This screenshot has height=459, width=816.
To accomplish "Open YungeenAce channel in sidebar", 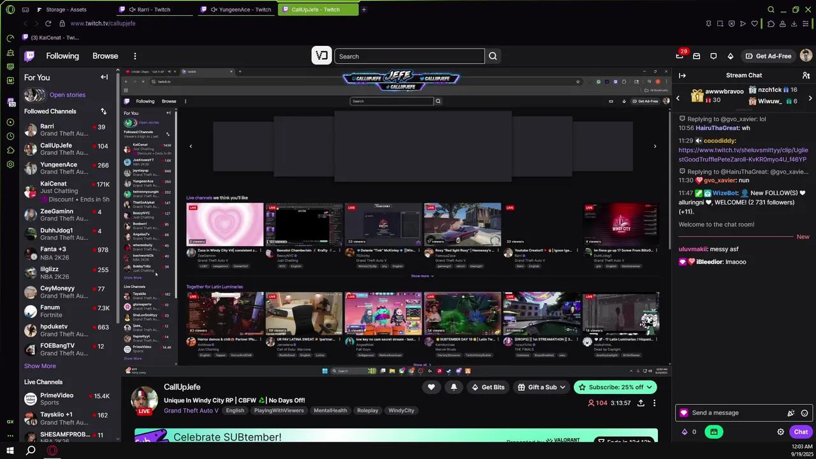I will click(x=68, y=168).
